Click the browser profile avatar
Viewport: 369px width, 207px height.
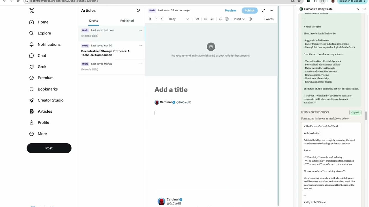point(333,1)
